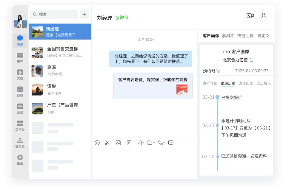Screen dimensions: 283x186
Task: Insert an image using the picture icon
Action: coord(118,143)
